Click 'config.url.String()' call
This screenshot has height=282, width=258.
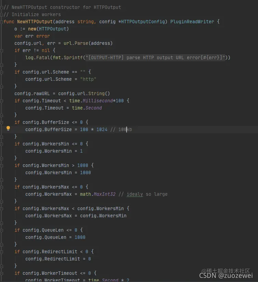[x=84, y=94]
